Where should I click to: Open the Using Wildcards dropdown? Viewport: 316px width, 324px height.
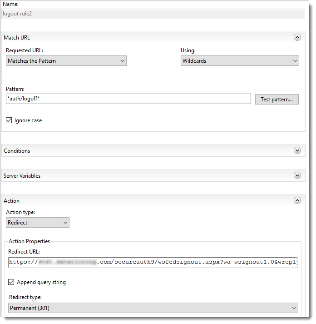pos(240,61)
